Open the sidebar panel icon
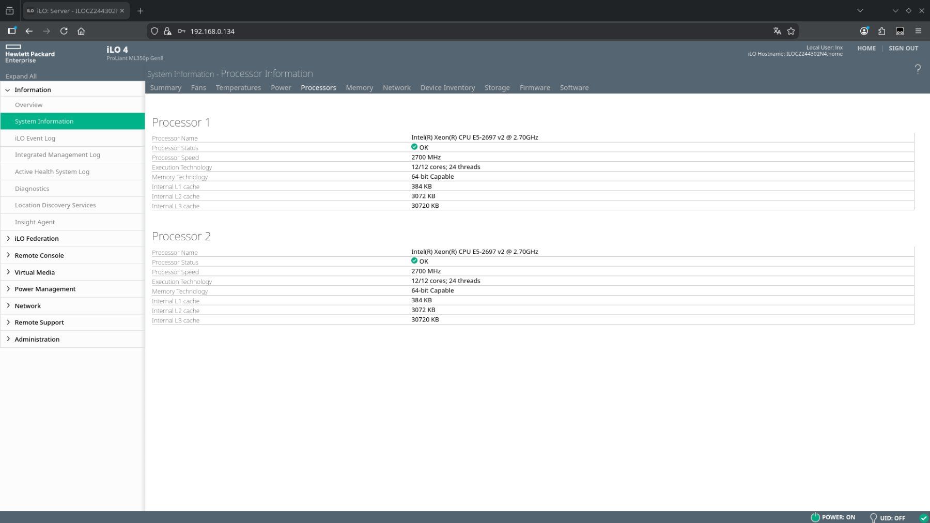 [x=11, y=31]
